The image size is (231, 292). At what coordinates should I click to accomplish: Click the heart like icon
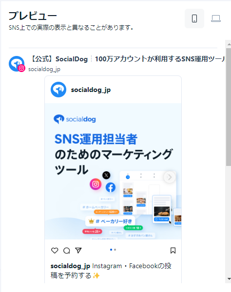55,251
